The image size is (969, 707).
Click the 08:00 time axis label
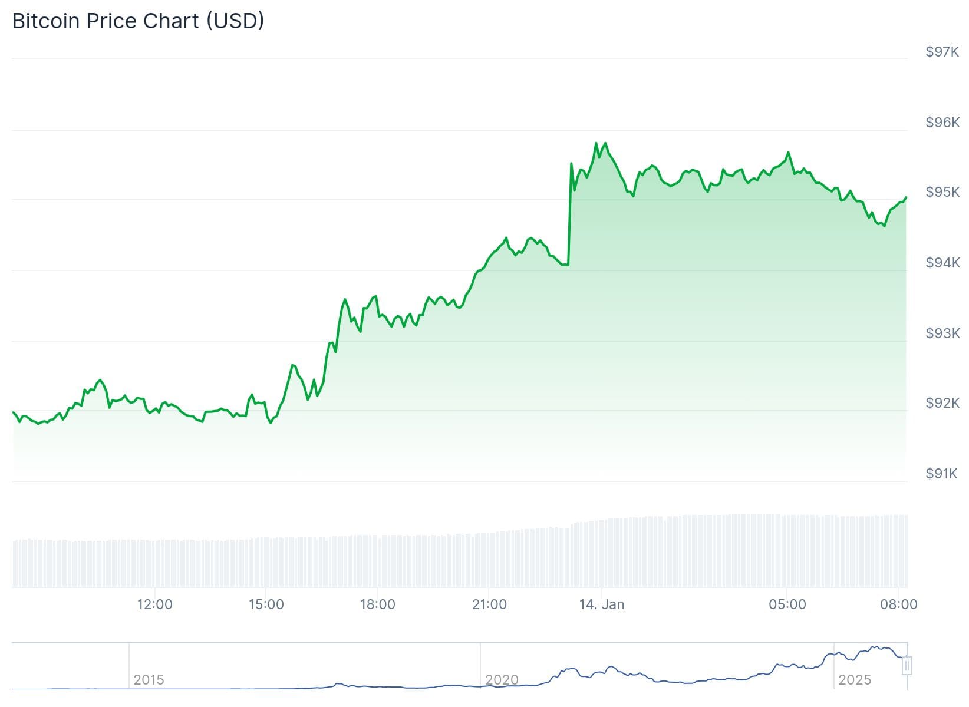[898, 604]
